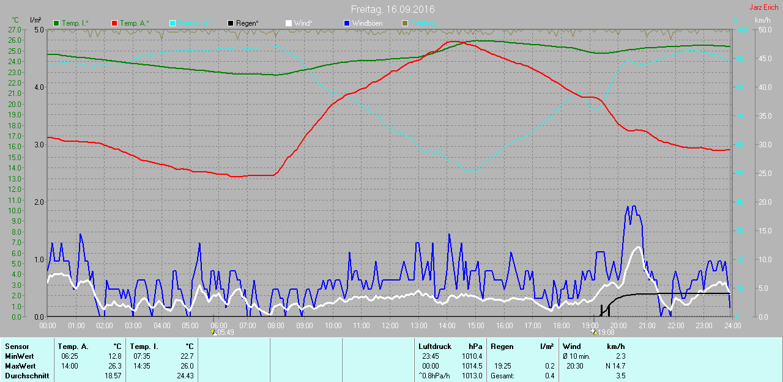
Task: Click the green Temp. I. legend swatch
Action: [57, 23]
